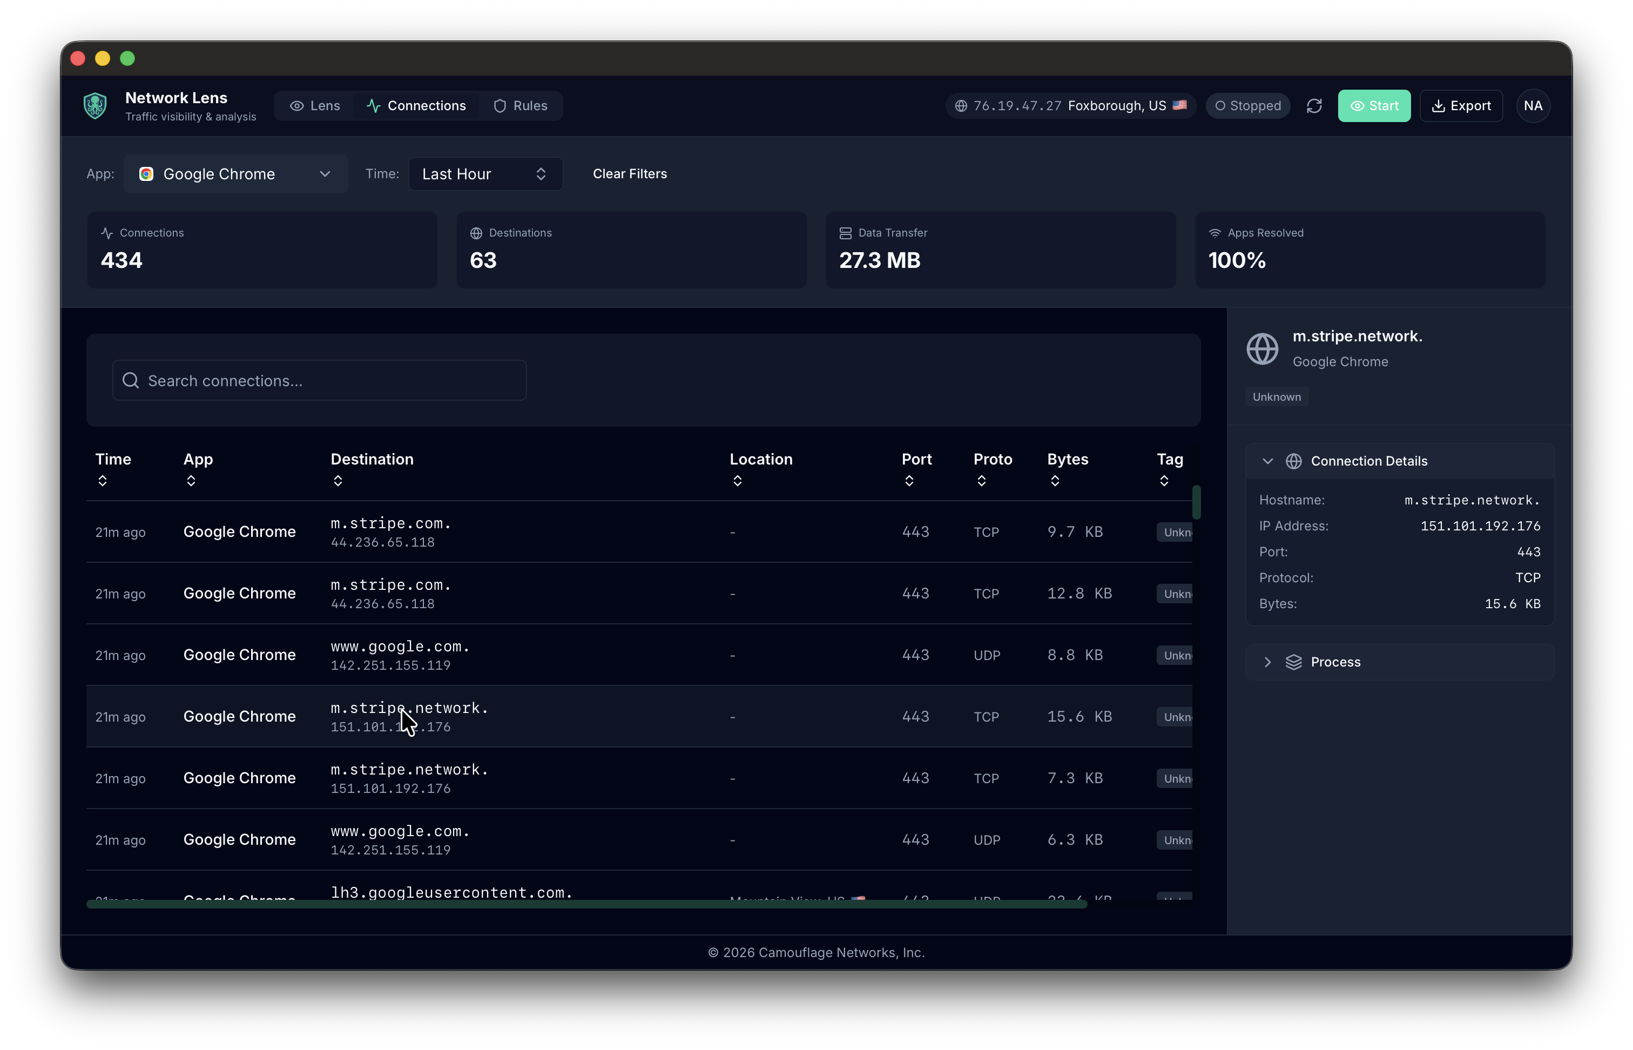Select the m.stripe.com. row with 12.8 KB

[639, 593]
